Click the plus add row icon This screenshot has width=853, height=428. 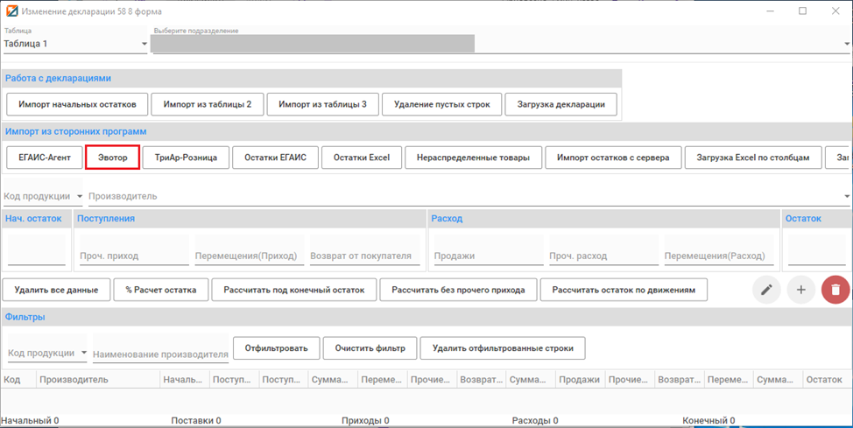click(800, 290)
